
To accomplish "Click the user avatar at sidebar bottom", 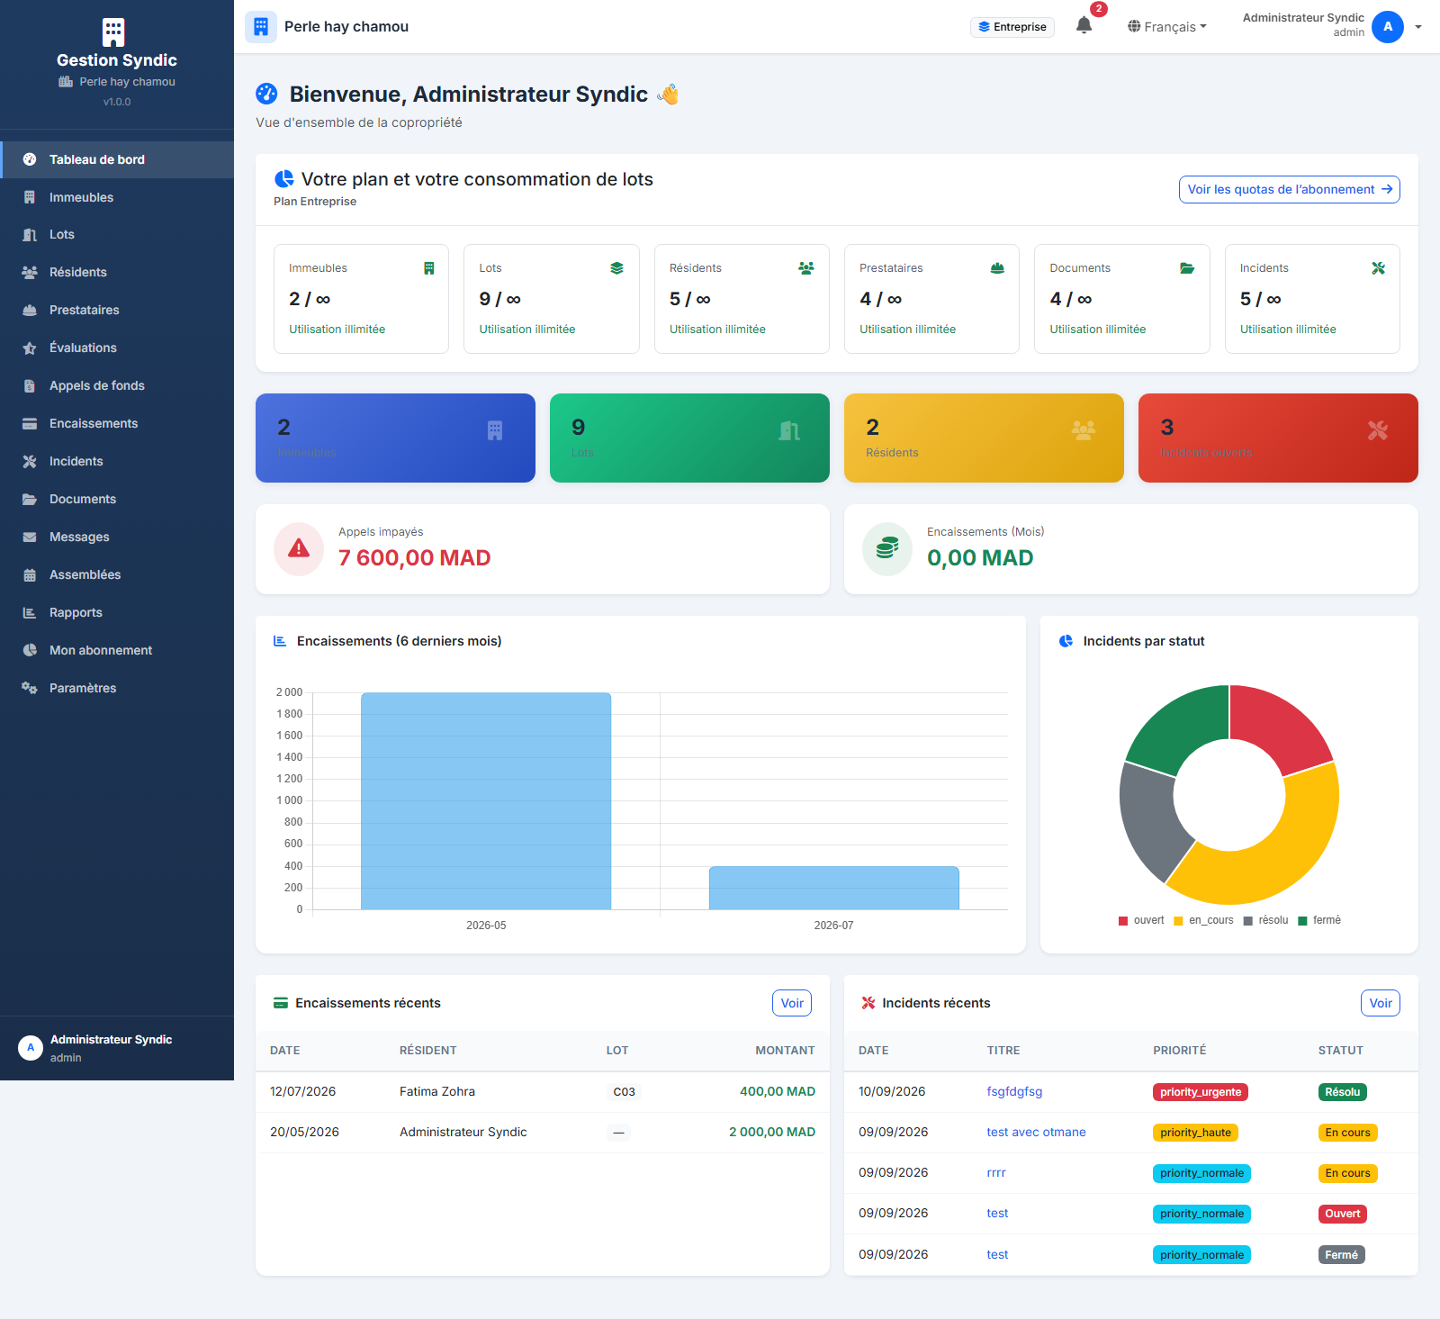I will [31, 1048].
